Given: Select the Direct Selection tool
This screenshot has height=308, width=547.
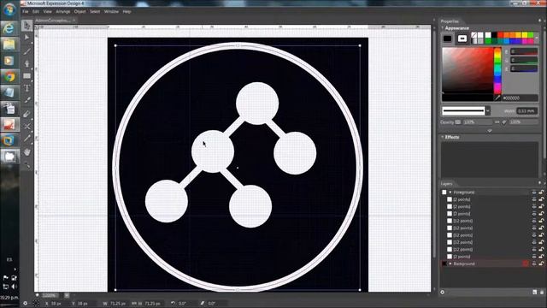Looking at the screenshot, I should [x=26, y=38].
